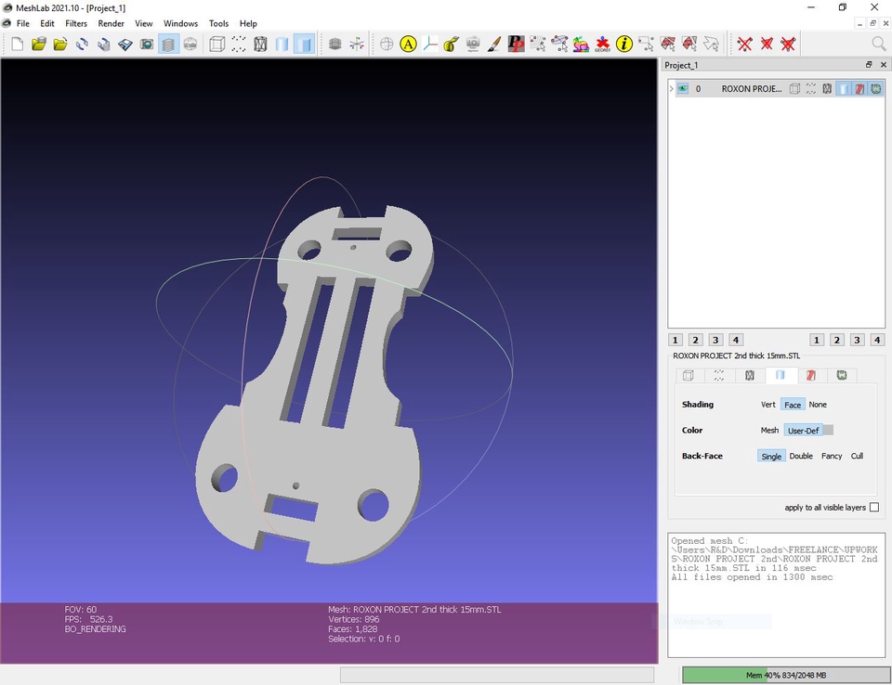Toggle eye visibility of ROXON layer
This screenshot has width=892, height=685.
coord(683,89)
